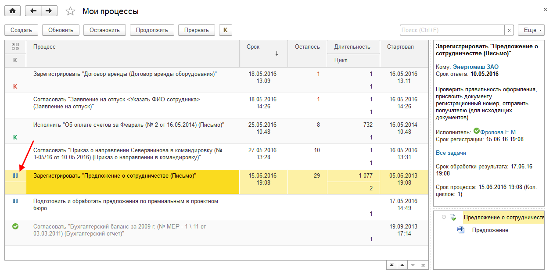The height and width of the screenshot is (275, 553).
Task: Click the Word icon beside Предложение
Action: click(461, 230)
